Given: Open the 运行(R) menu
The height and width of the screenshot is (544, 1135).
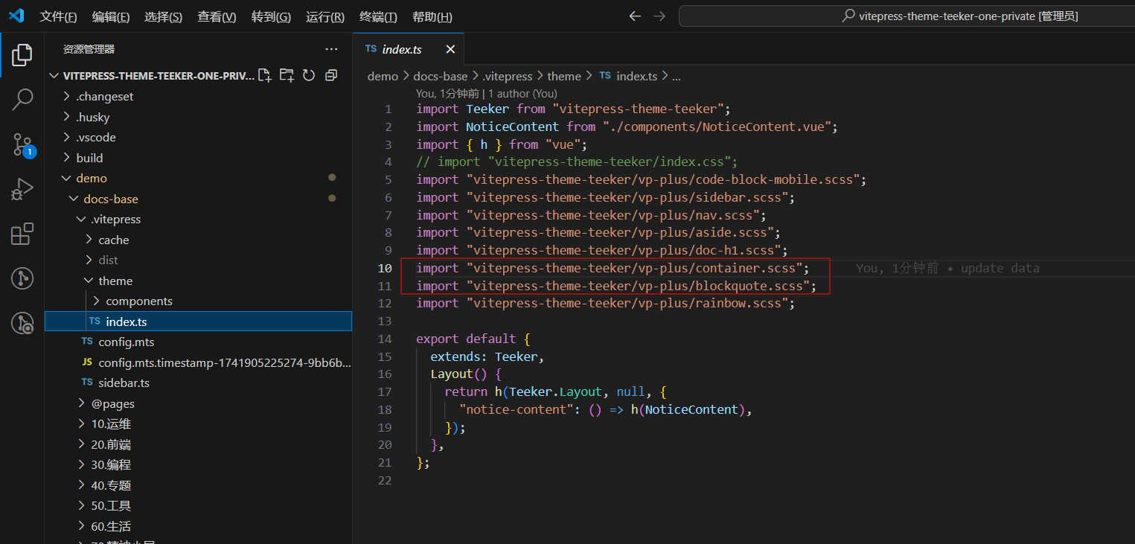Looking at the screenshot, I should (x=325, y=16).
